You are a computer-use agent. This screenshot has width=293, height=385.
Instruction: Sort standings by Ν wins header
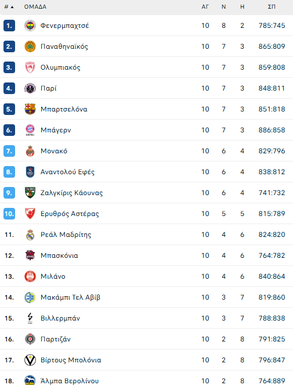coord(223,7)
